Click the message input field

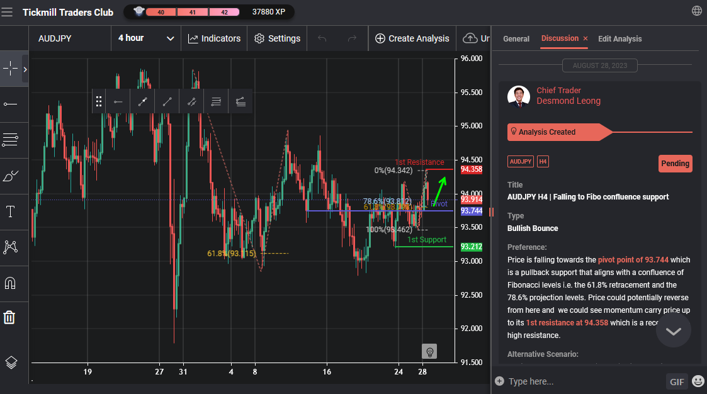tap(585, 381)
